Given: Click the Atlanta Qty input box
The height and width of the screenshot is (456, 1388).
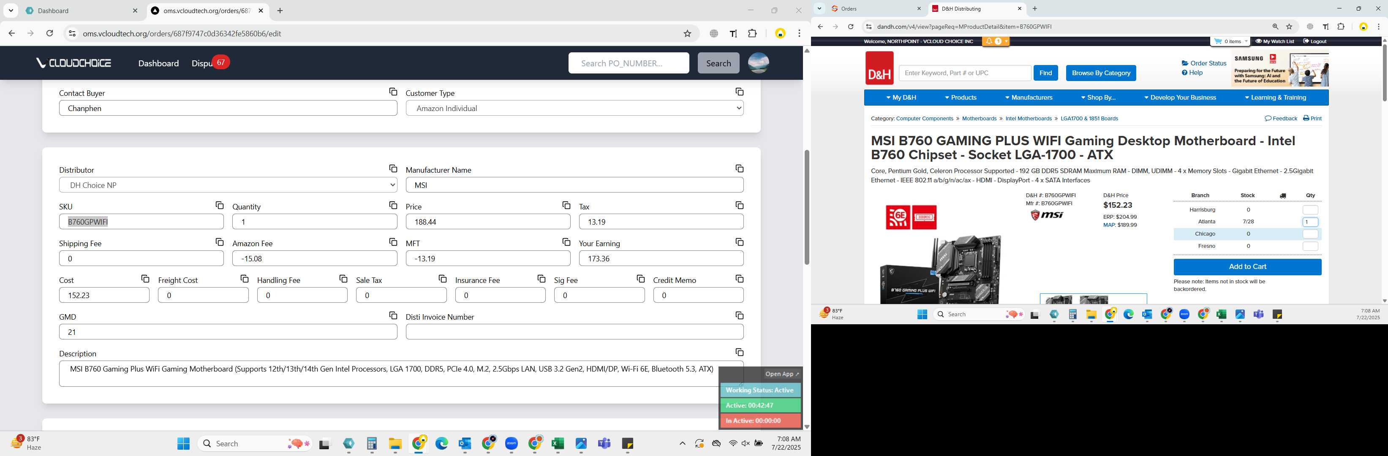Looking at the screenshot, I should point(1310,222).
